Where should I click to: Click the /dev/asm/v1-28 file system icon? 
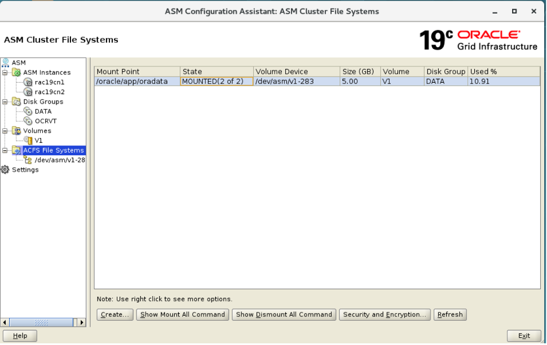pyautogui.click(x=28, y=160)
